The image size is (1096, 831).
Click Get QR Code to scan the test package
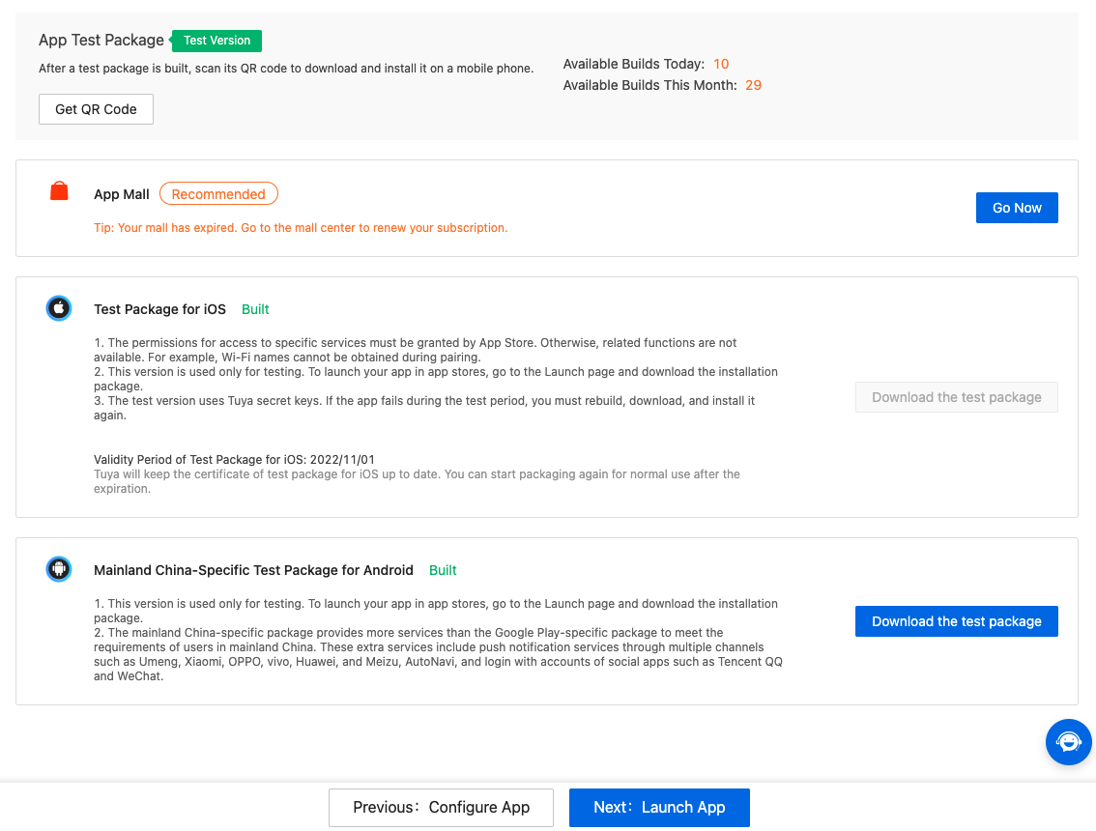coord(96,109)
